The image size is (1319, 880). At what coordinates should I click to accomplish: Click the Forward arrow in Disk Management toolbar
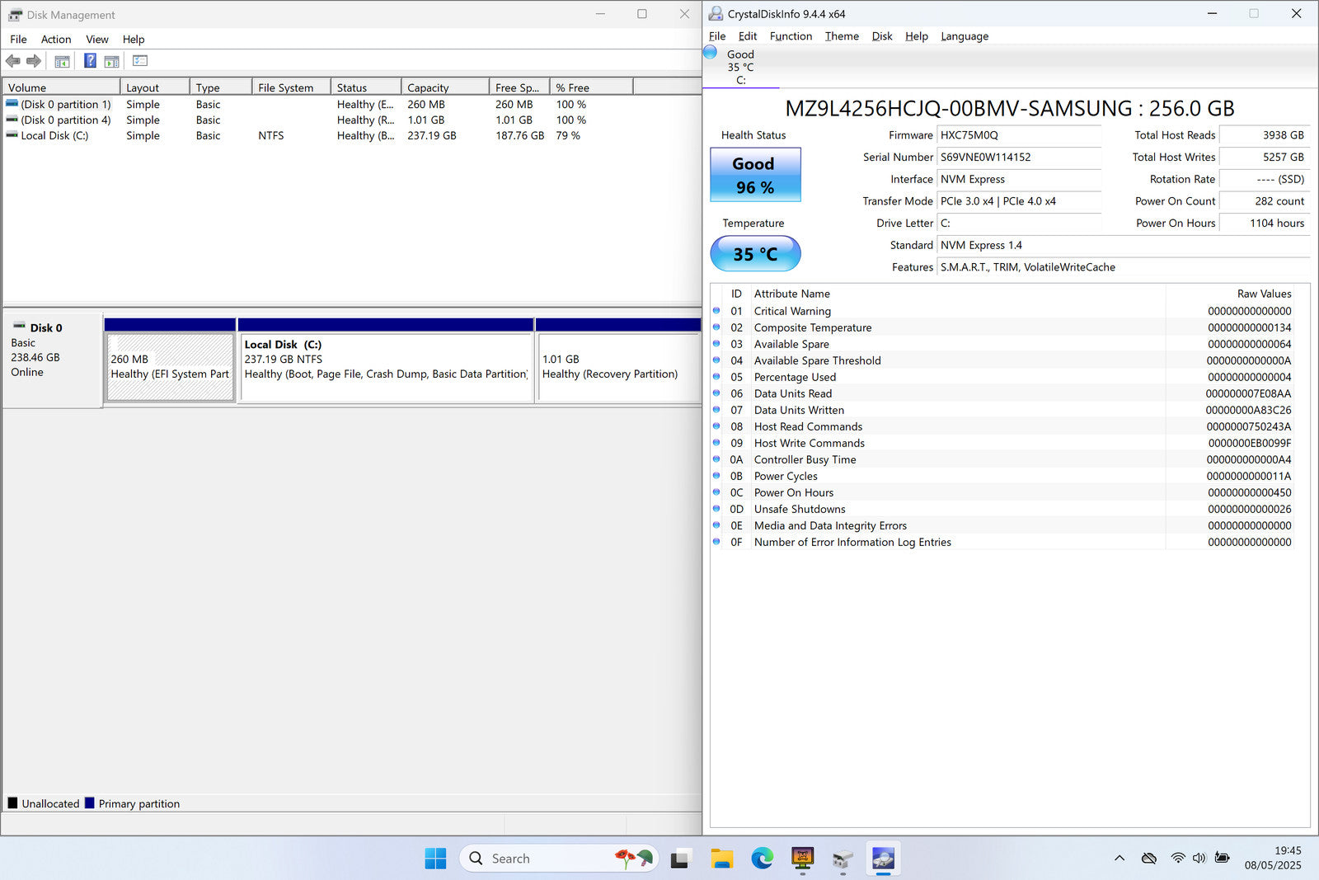34,61
